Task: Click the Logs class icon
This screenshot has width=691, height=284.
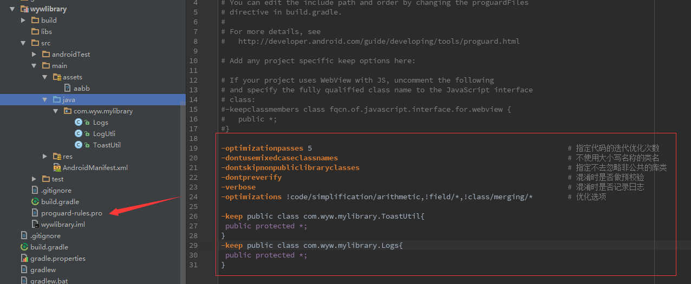Action: point(79,123)
